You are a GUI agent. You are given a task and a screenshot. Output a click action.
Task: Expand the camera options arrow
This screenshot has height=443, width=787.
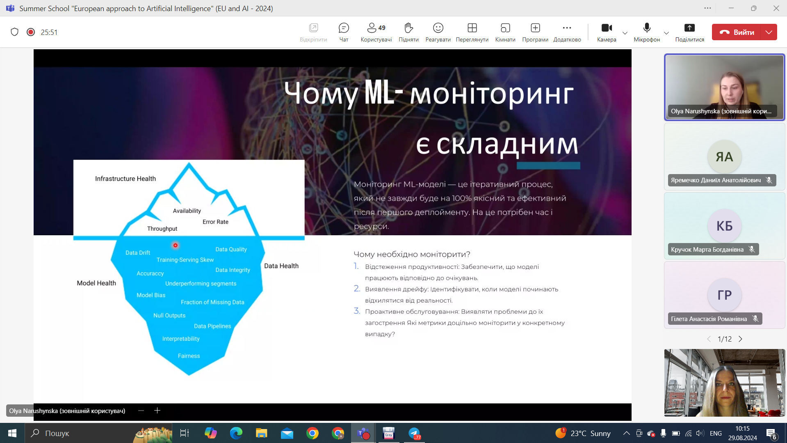point(625,33)
